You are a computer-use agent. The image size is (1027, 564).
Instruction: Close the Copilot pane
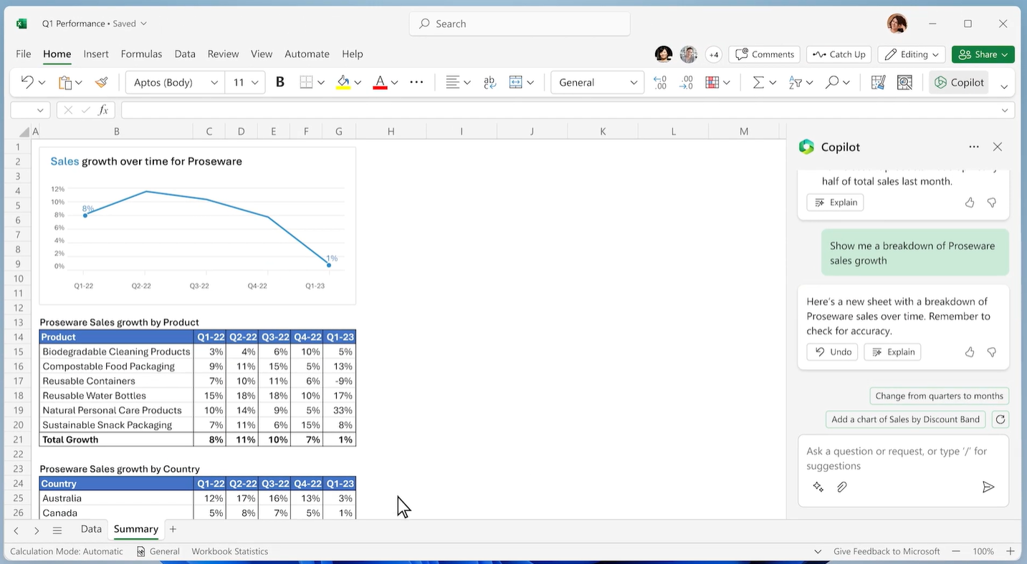(998, 147)
